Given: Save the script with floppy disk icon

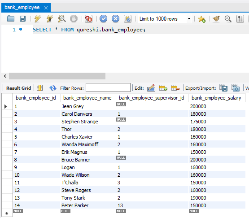Looking at the screenshot, I should [x=22, y=19].
